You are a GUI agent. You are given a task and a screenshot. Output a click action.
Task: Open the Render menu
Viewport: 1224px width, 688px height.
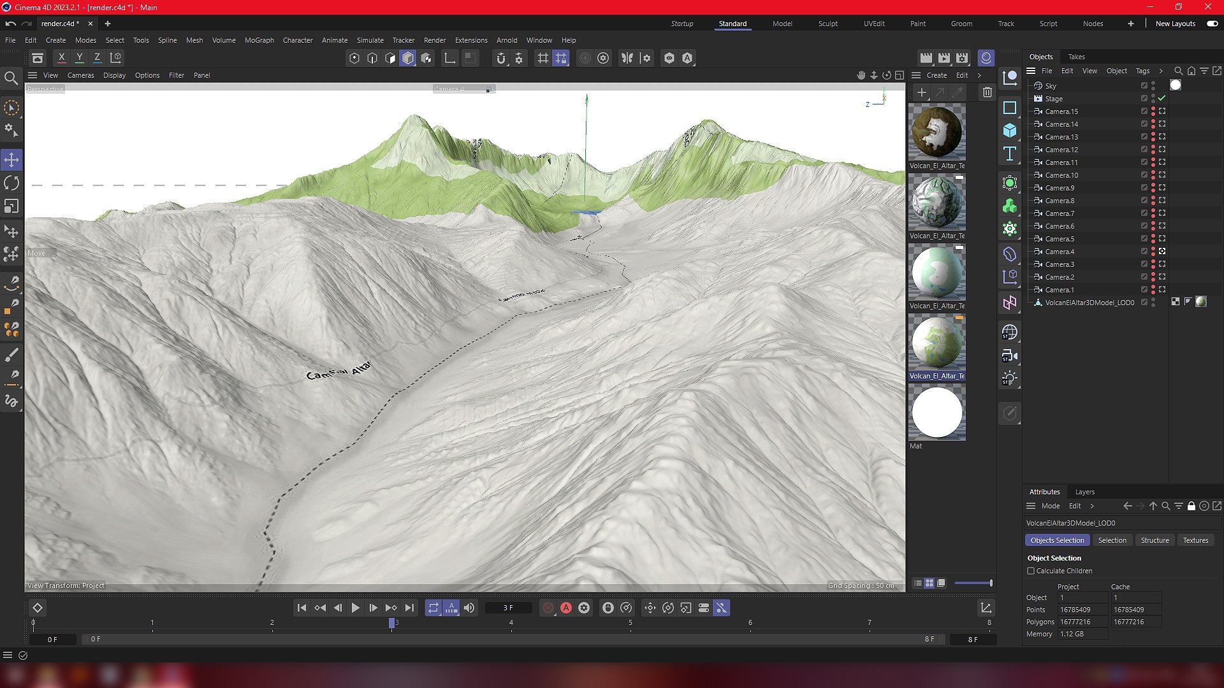point(434,40)
